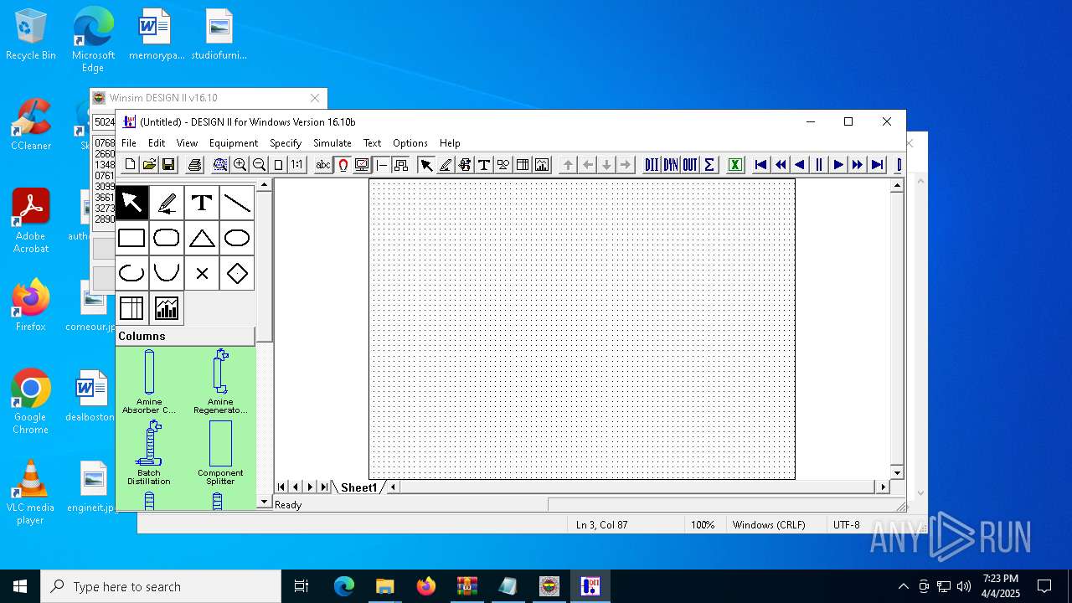
Task: Select the diagonal line palette tool
Action: point(237,203)
